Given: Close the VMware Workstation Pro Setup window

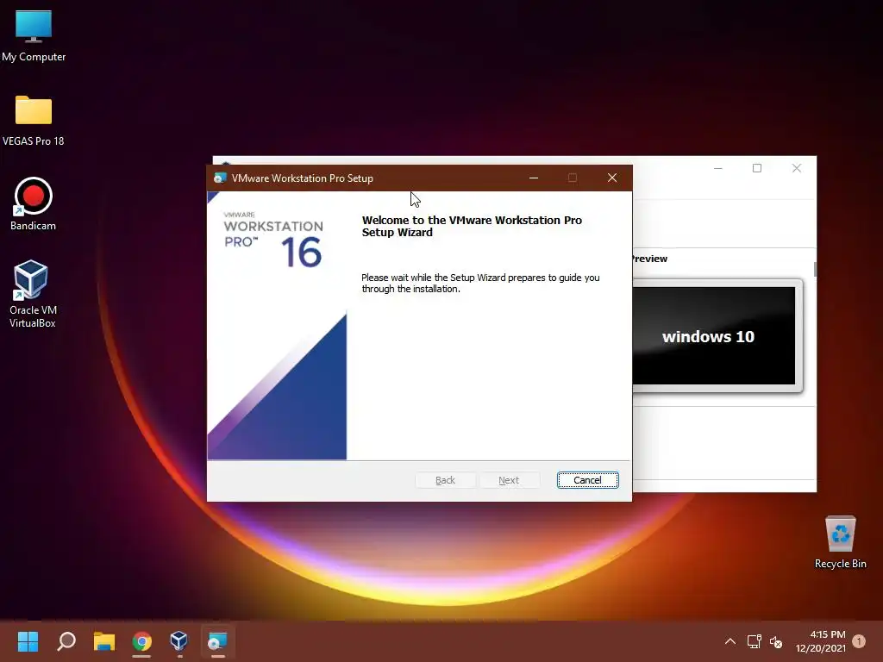Looking at the screenshot, I should tap(612, 178).
